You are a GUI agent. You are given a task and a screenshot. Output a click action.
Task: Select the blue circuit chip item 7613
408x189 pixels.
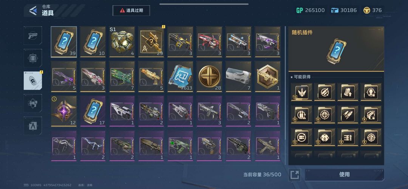click(180, 76)
